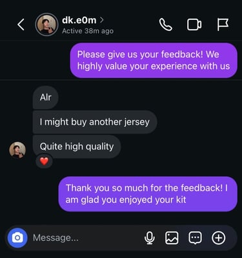Image resolution: width=242 pixels, height=258 pixels.
Task: Start a voice call with dk.e0m
Action: 166,25
